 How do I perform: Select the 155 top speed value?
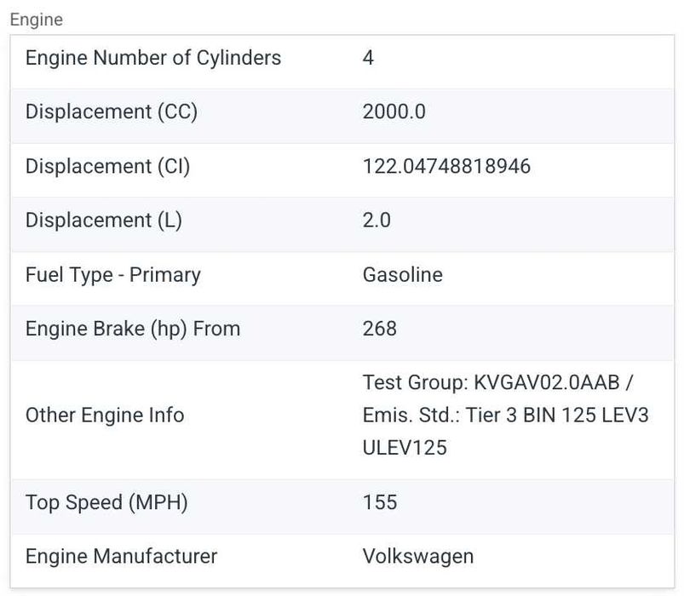pos(380,502)
